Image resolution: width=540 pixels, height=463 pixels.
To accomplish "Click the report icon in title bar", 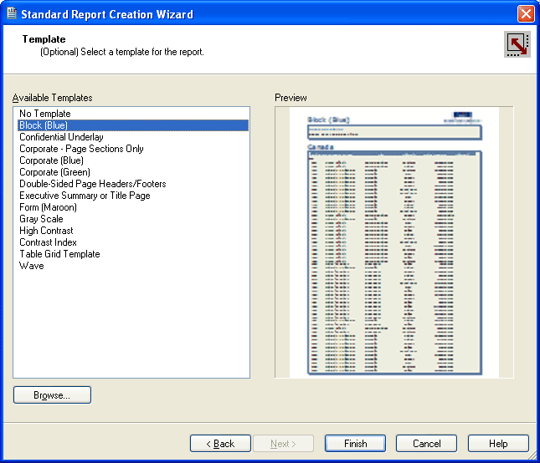I will pos(11,14).
